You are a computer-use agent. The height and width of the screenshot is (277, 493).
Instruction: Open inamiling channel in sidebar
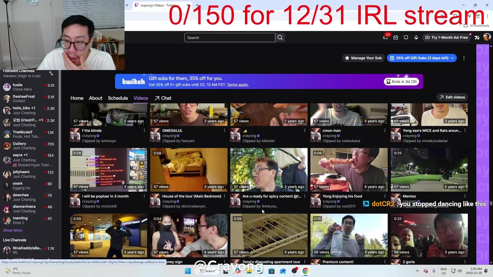[x=29, y=220]
